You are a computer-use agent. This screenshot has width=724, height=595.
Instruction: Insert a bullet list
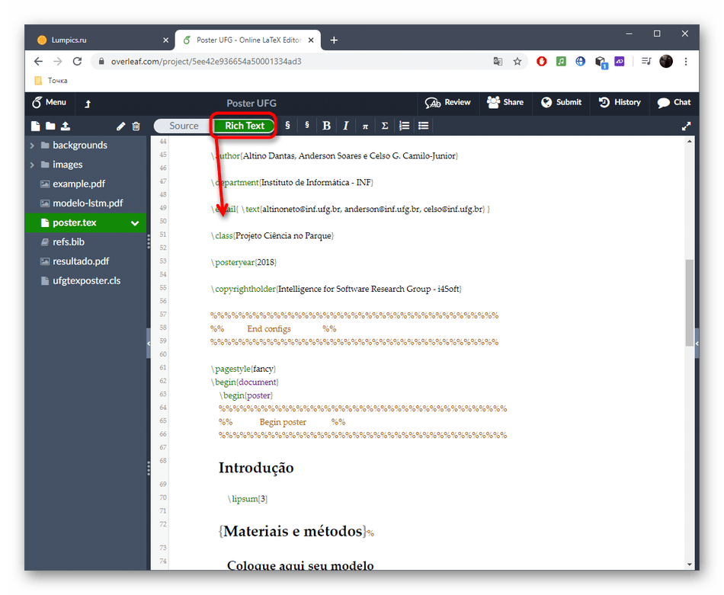[424, 126]
